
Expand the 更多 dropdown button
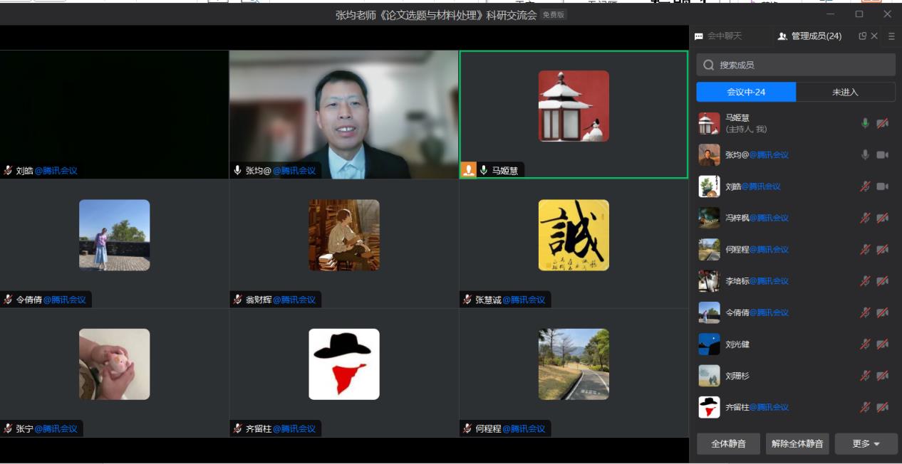866,443
